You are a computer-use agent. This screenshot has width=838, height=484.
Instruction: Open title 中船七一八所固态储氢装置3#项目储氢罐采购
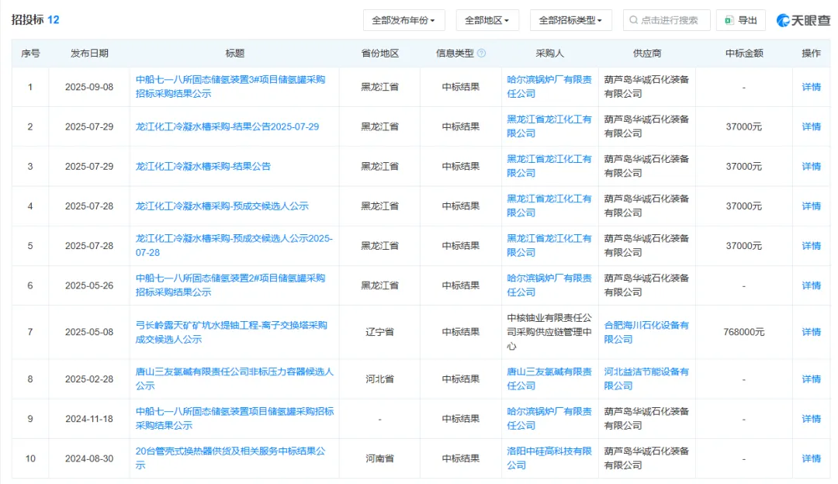[230, 87]
